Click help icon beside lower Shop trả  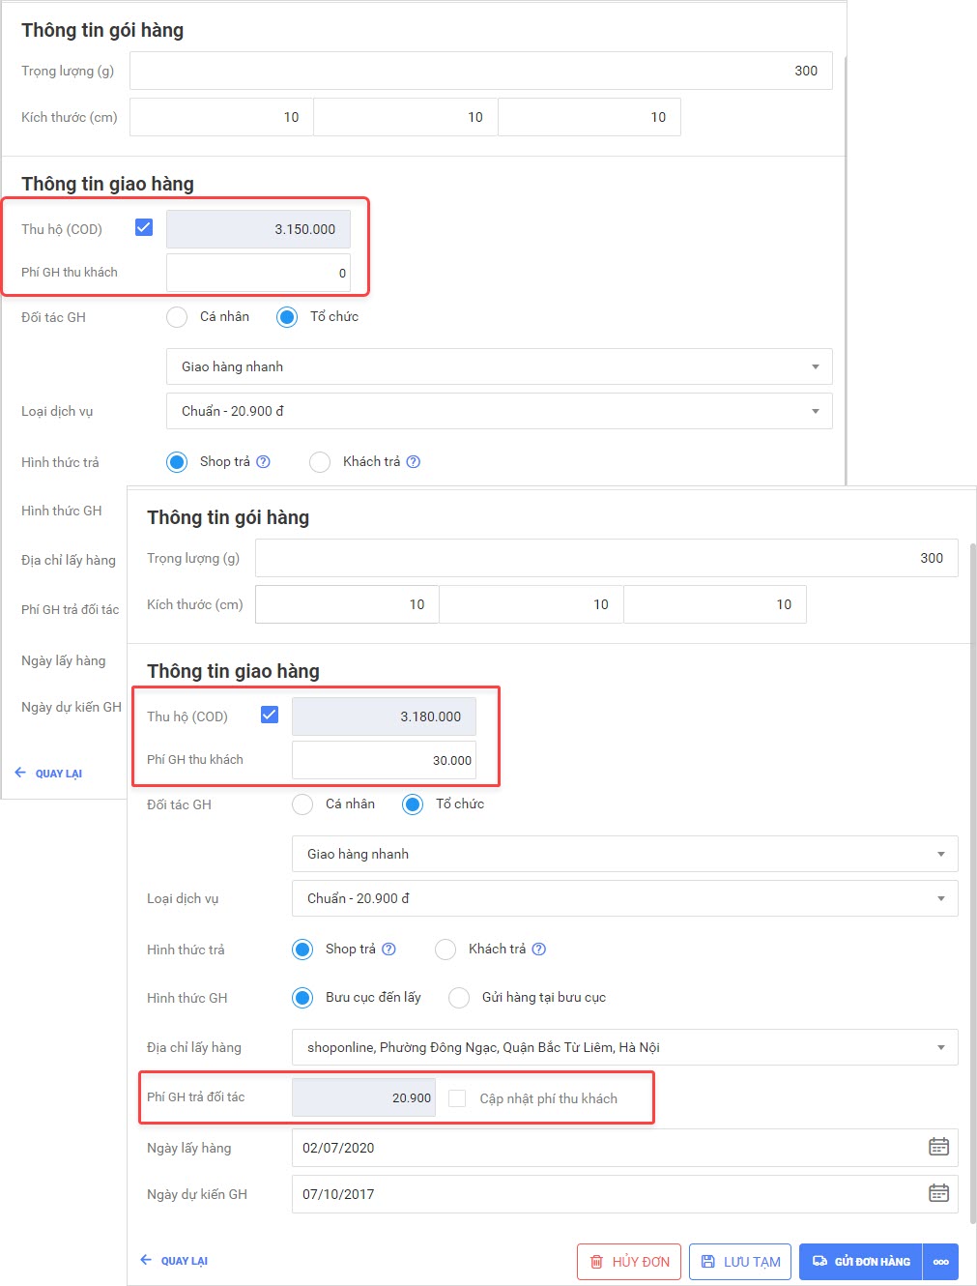(388, 950)
